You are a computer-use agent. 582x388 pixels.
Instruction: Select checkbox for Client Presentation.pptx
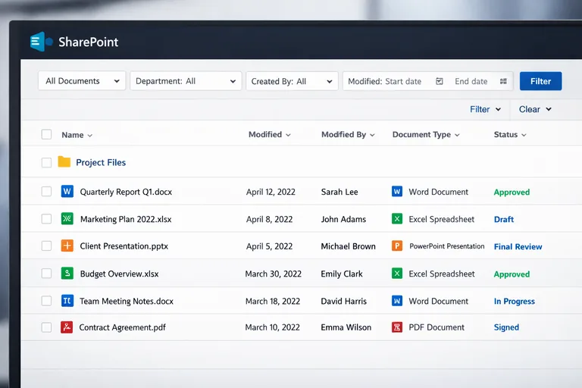(46, 246)
